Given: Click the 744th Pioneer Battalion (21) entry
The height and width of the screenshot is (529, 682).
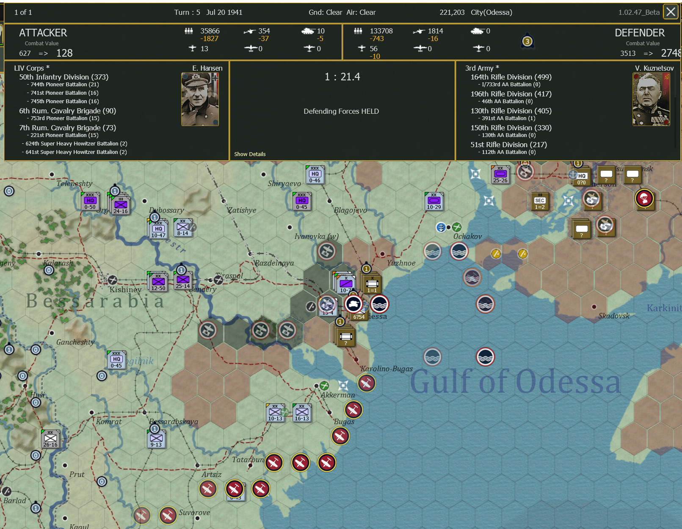Looking at the screenshot, I should [64, 85].
